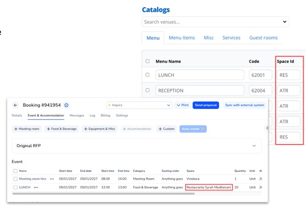Image resolution: width=306 pixels, height=211 pixels.
Task: Switch to the Menu Items tab
Action: pos(182,38)
